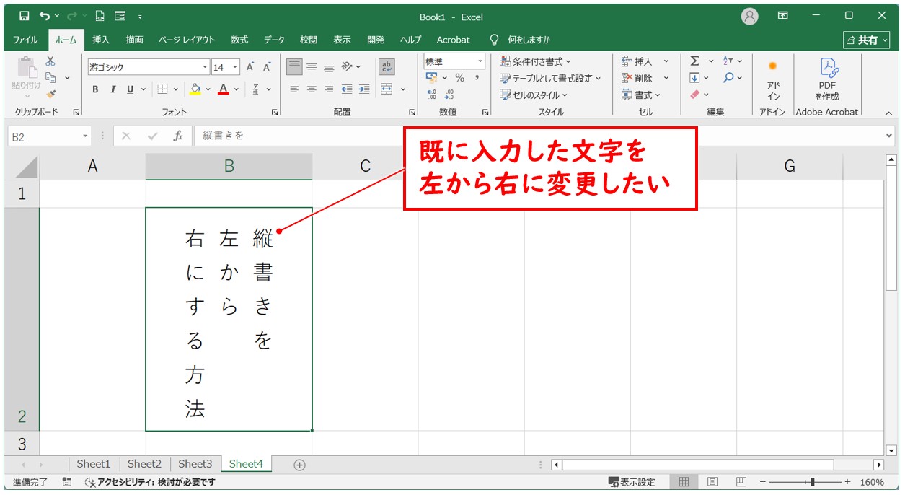Open the font name 游ゴシック dropdown

tap(205, 67)
